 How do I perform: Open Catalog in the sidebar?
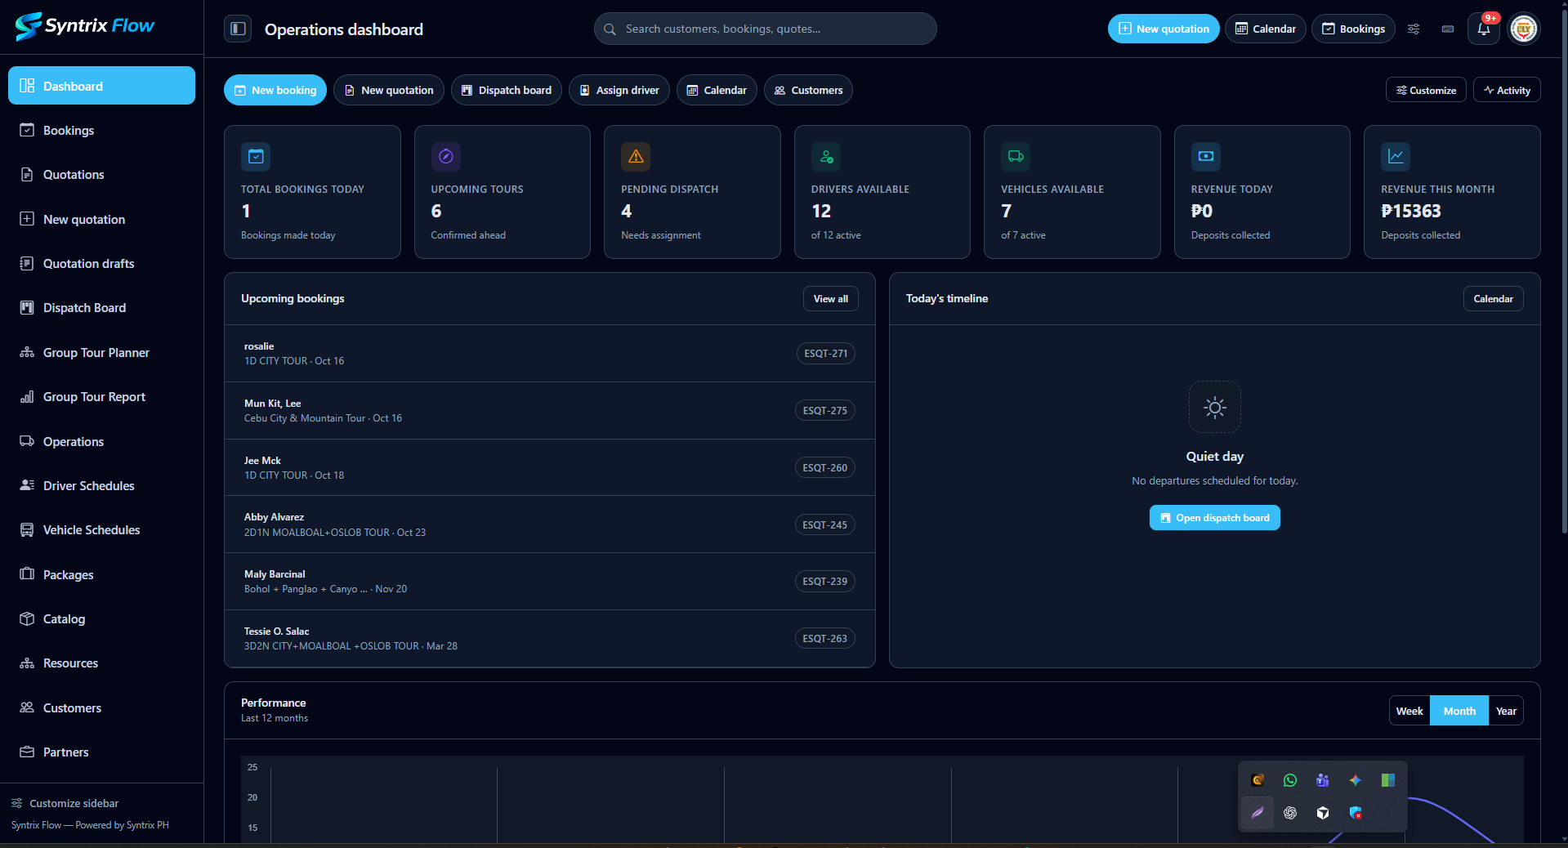101,618
